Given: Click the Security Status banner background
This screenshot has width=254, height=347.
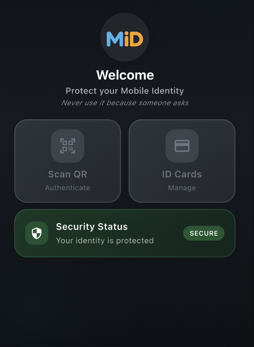Looking at the screenshot, I should 166,249.
